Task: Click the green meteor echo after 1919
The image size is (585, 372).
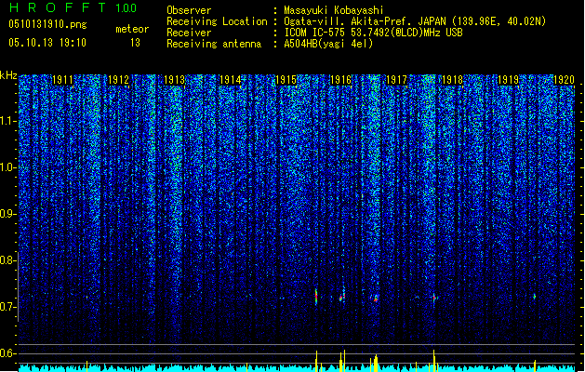Action: (x=535, y=297)
